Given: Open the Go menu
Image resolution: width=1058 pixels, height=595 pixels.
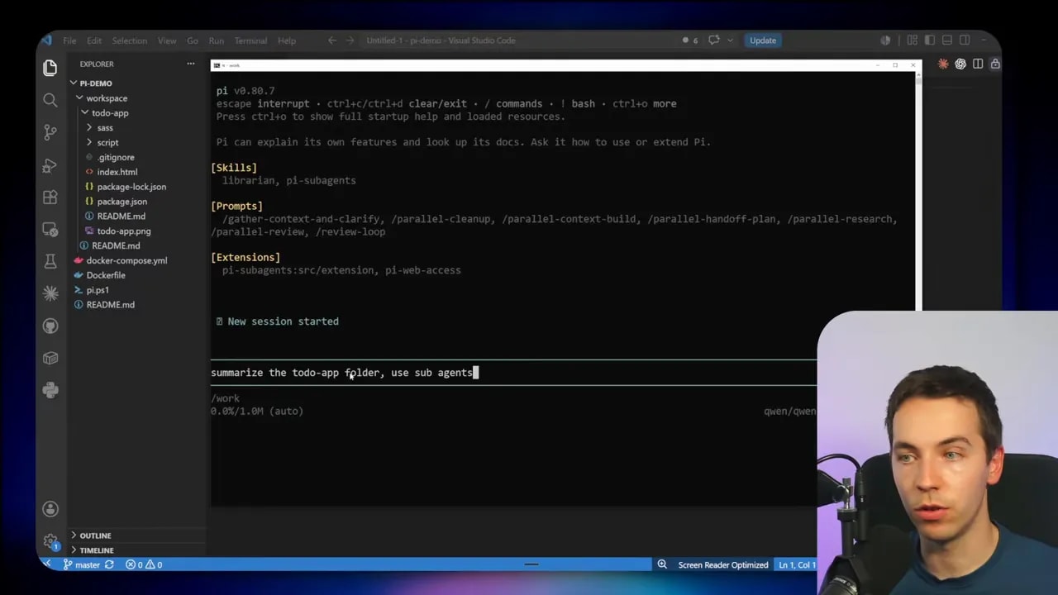Looking at the screenshot, I should click(193, 40).
